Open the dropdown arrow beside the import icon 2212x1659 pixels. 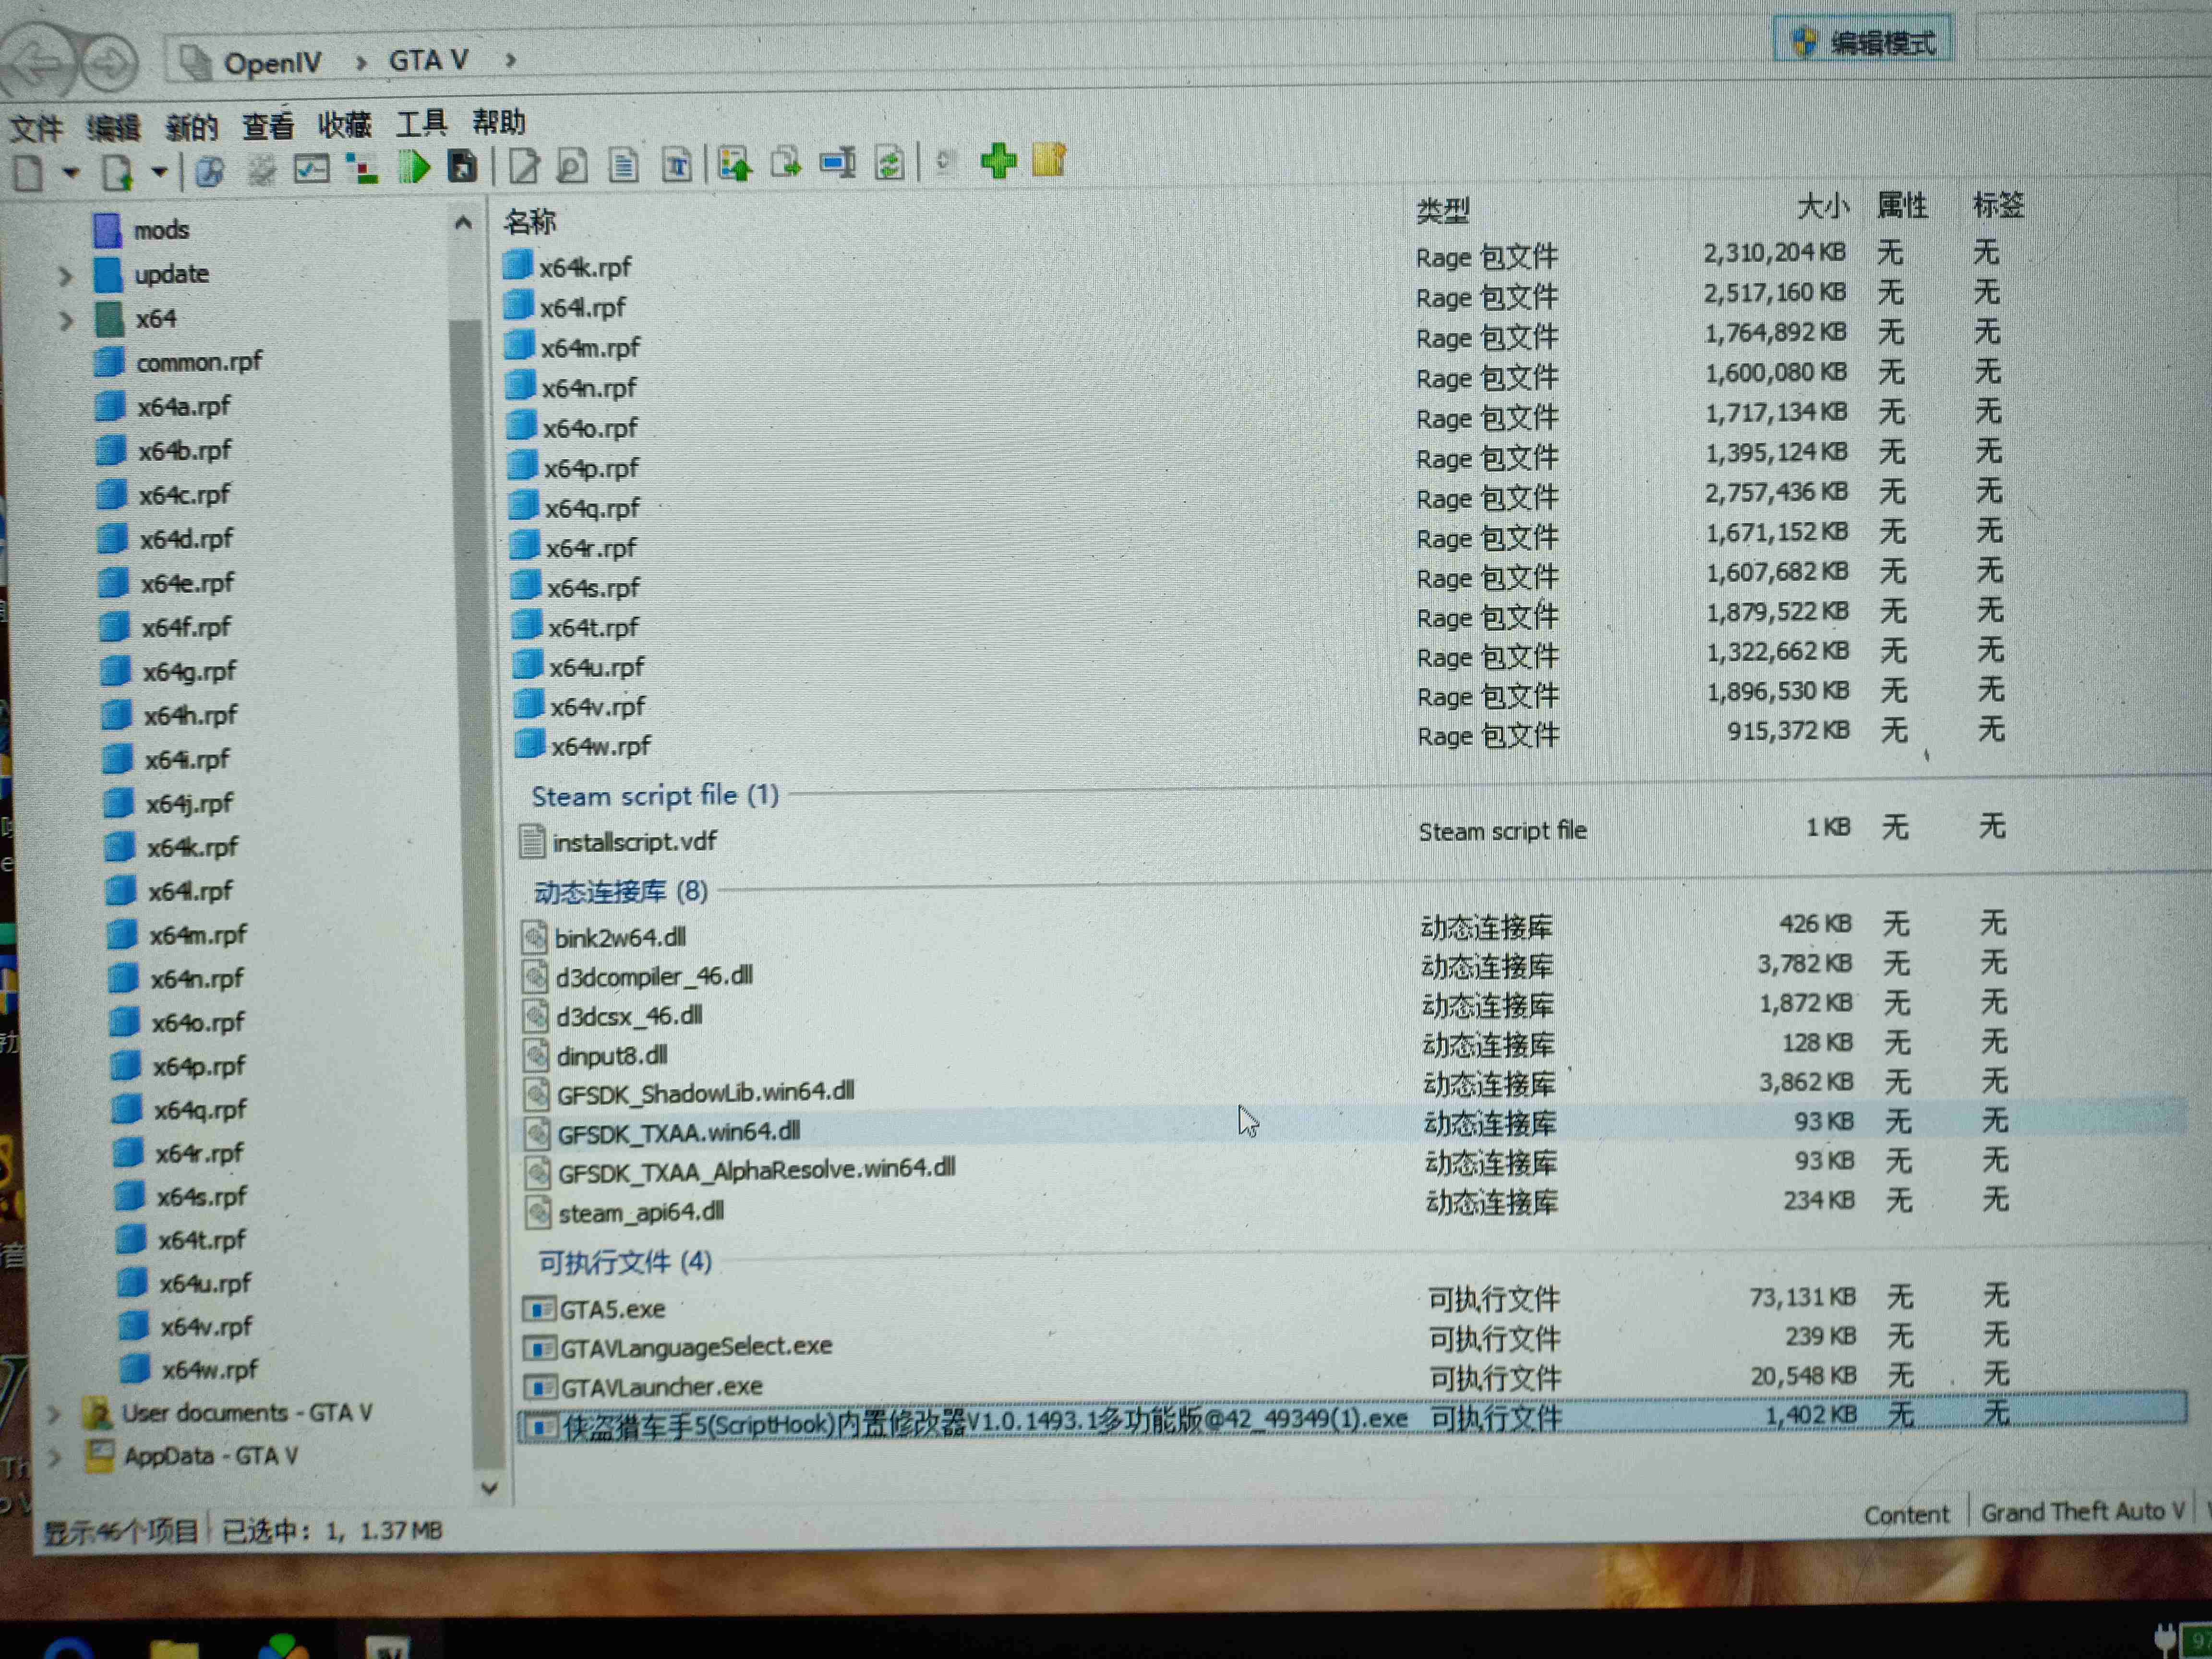[159, 172]
